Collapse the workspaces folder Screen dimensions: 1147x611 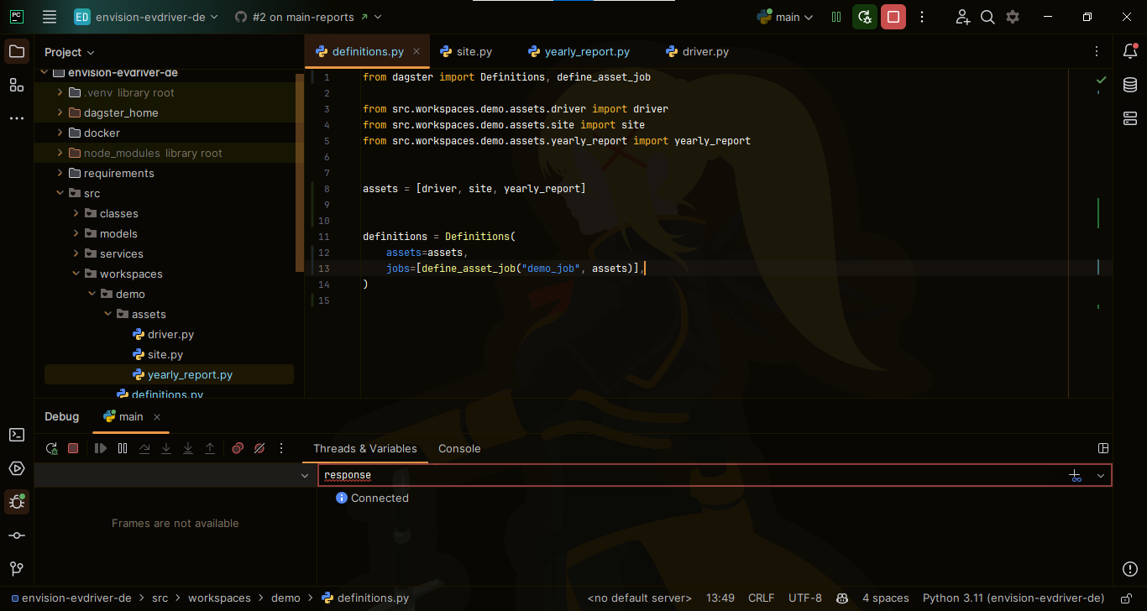click(76, 274)
